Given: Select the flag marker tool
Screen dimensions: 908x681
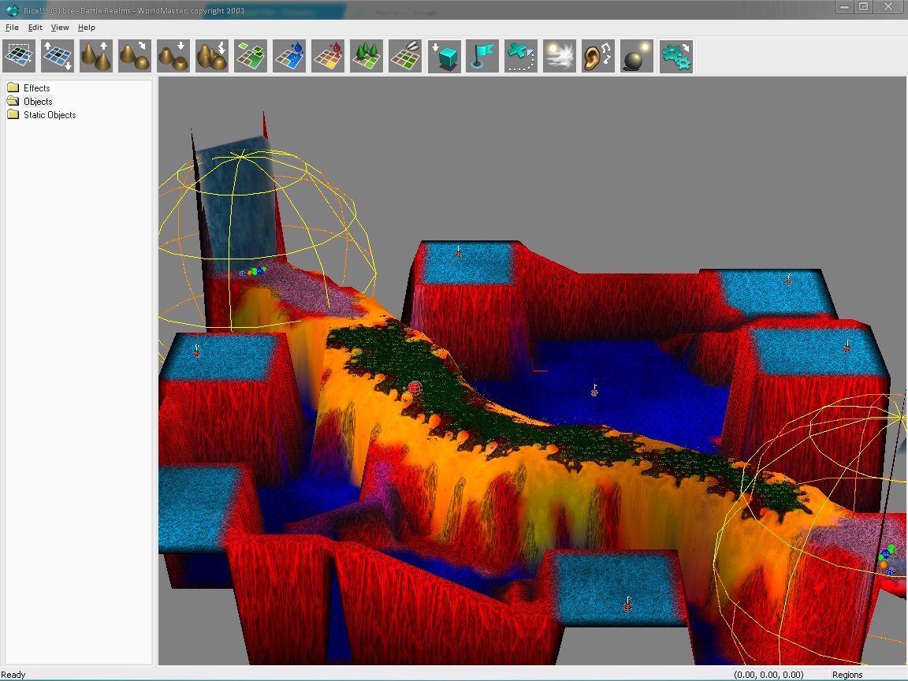Looking at the screenshot, I should click(482, 57).
